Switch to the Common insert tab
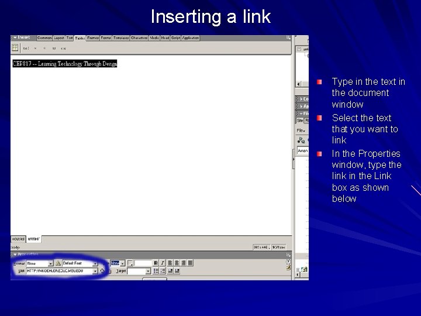The height and width of the screenshot is (316, 421). (x=44, y=38)
